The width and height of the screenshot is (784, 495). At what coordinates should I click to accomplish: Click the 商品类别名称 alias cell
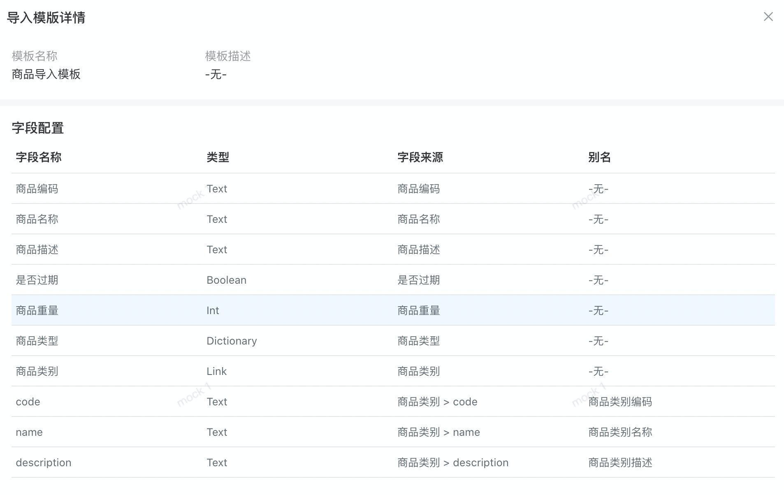(x=620, y=433)
